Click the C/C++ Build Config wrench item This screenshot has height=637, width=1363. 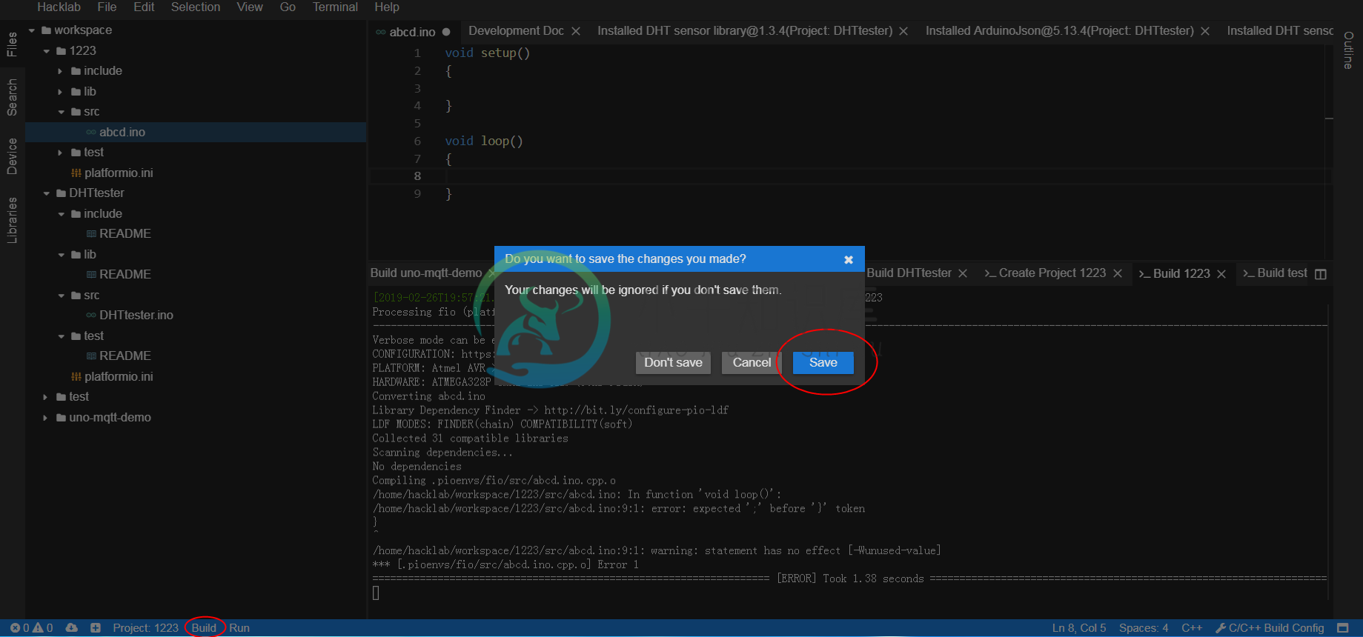pyautogui.click(x=1270, y=628)
